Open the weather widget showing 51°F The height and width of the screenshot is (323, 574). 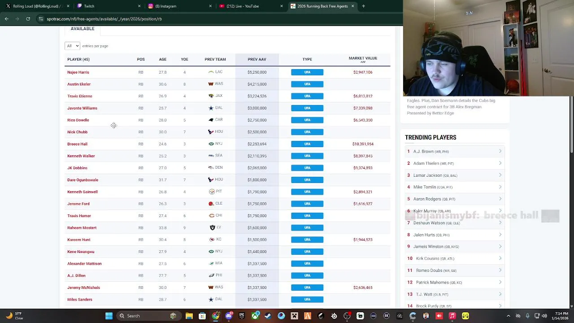pyautogui.click(x=13, y=316)
